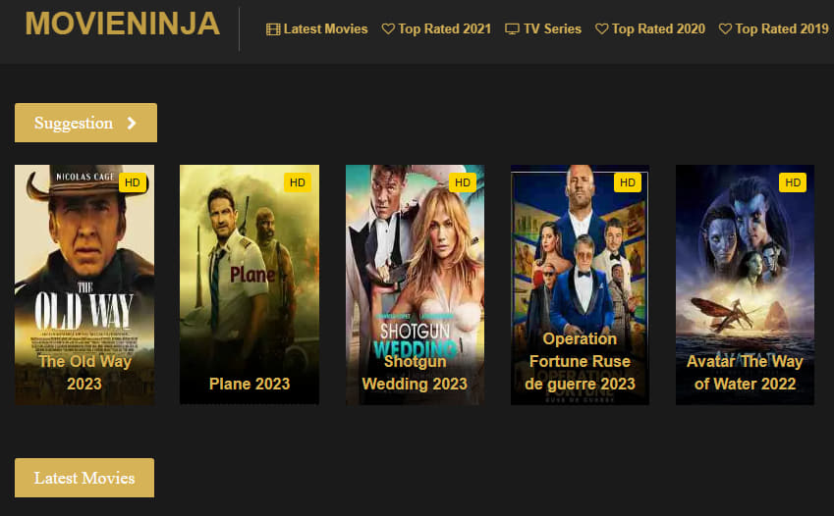Click the HD badge on the Avatar poster
This screenshot has width=834, height=516.
click(x=793, y=182)
